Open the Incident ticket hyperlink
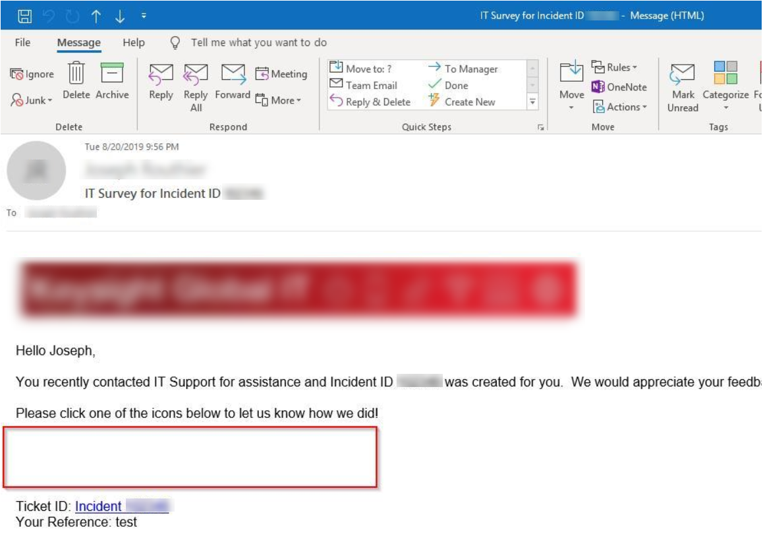Viewport: 763px width, 538px height. coord(122,506)
